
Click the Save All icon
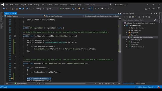point(23,9)
